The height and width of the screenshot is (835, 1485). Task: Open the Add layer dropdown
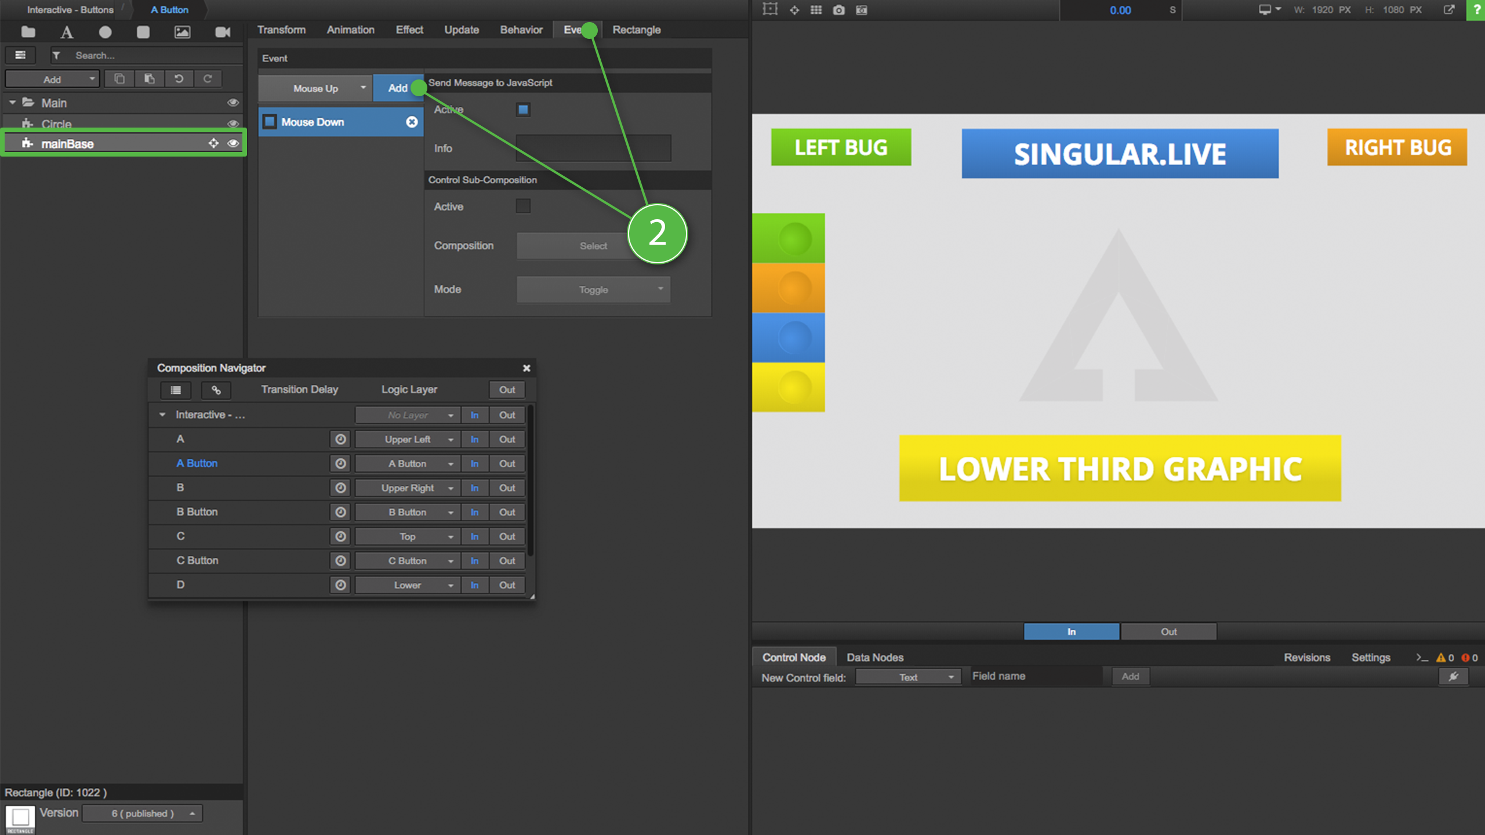52,79
